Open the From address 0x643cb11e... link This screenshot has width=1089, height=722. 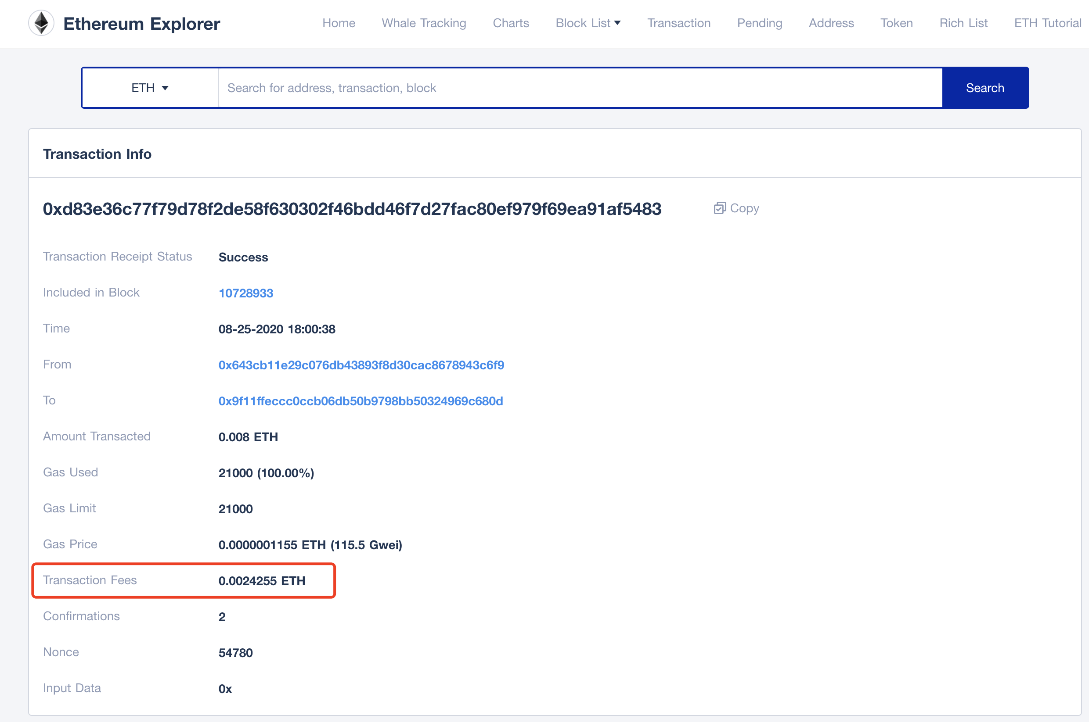click(361, 365)
